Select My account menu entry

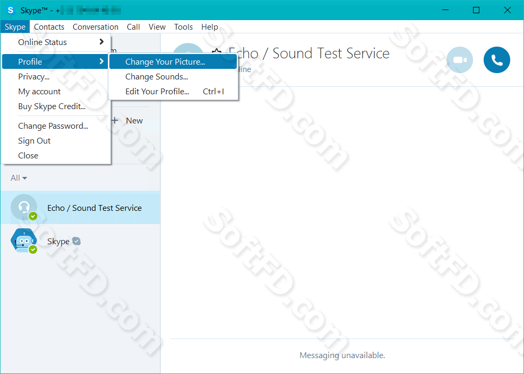pyautogui.click(x=55, y=91)
